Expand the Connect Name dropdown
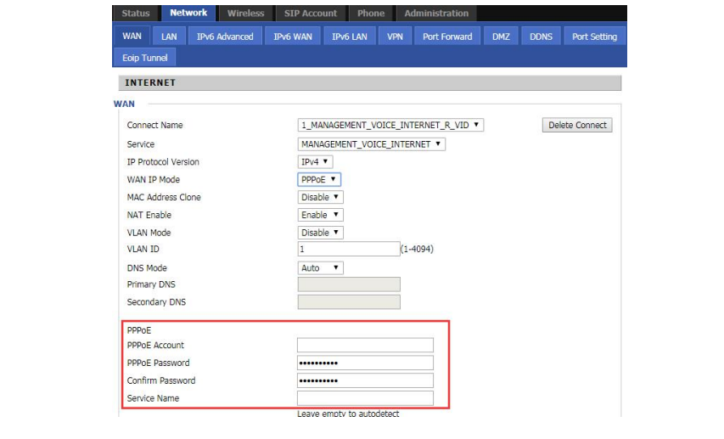724x439 pixels. point(390,125)
